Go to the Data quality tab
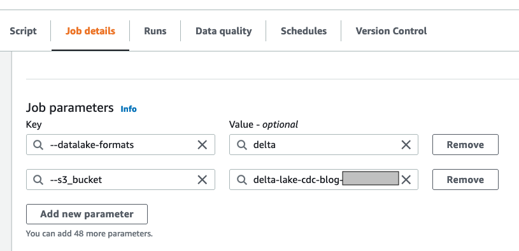Screen dimensions: 519x251 [224, 31]
